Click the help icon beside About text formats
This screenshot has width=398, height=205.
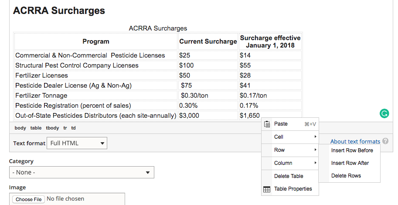click(385, 141)
